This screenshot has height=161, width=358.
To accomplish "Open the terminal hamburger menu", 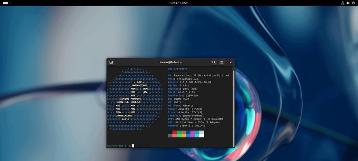I will pos(221,62).
